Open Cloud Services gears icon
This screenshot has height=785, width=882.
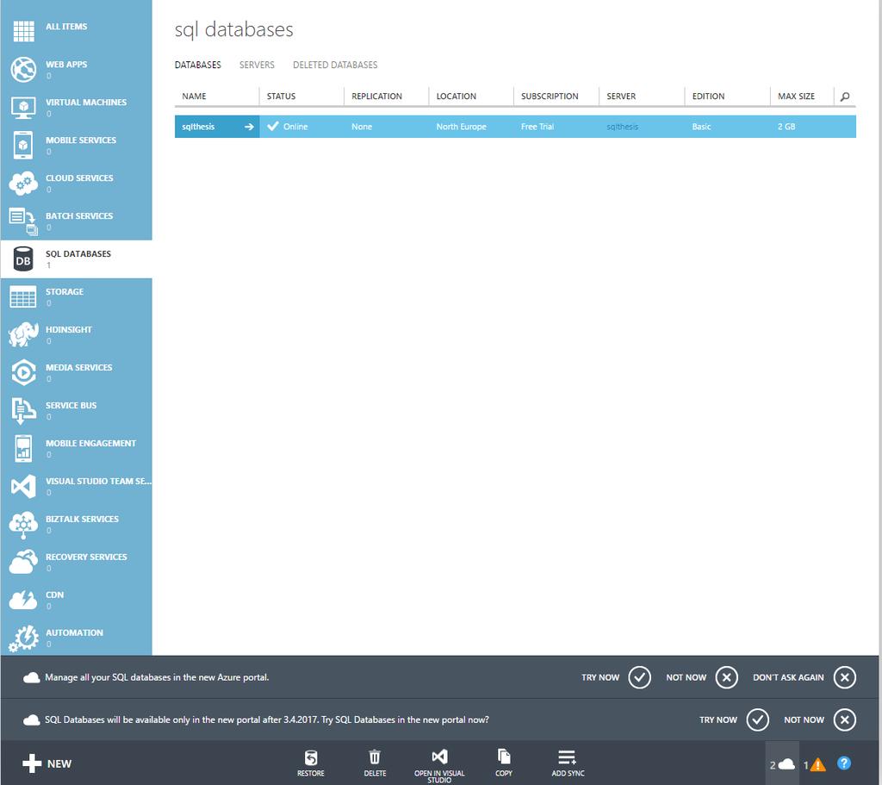click(x=23, y=183)
